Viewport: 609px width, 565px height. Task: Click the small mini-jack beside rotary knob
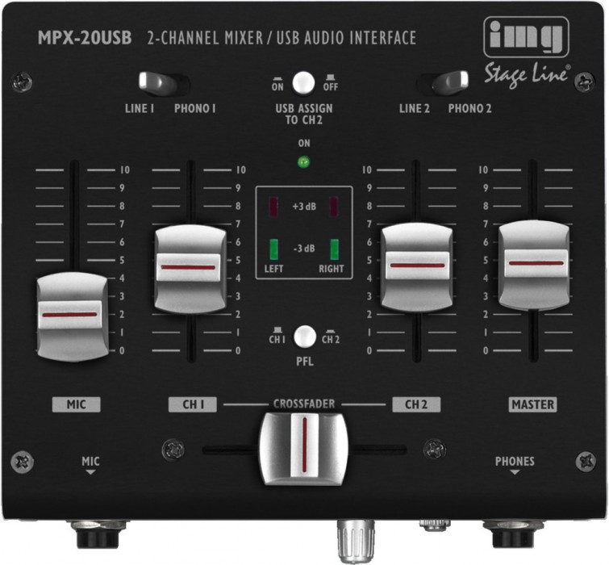[x=435, y=525]
